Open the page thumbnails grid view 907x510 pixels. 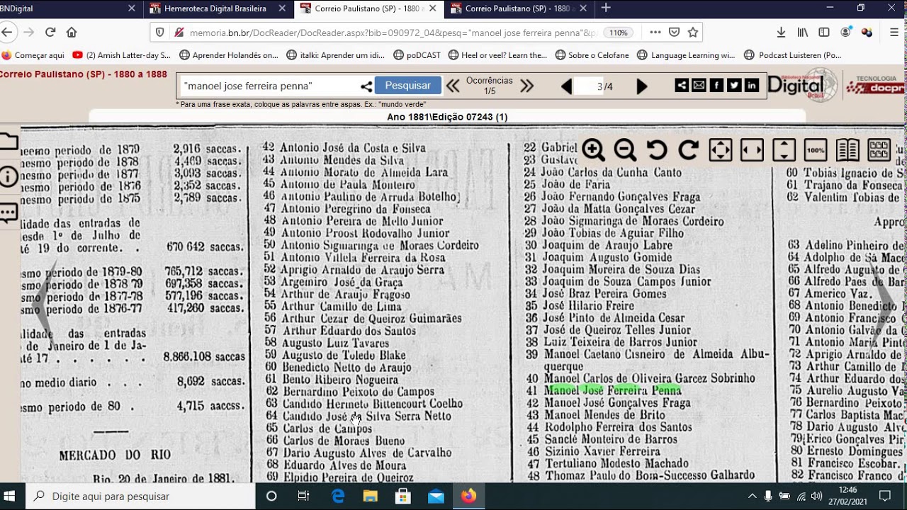point(879,150)
